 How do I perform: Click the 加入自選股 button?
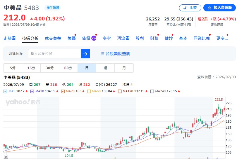pos(219,8)
